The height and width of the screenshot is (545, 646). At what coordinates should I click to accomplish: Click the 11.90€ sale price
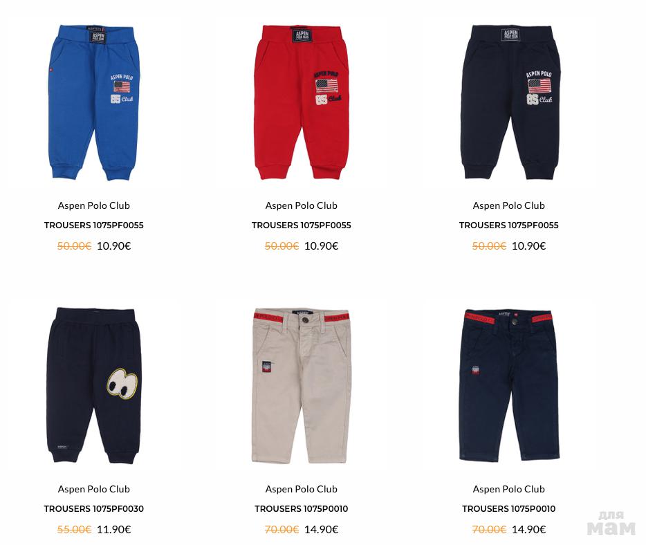tap(113, 529)
